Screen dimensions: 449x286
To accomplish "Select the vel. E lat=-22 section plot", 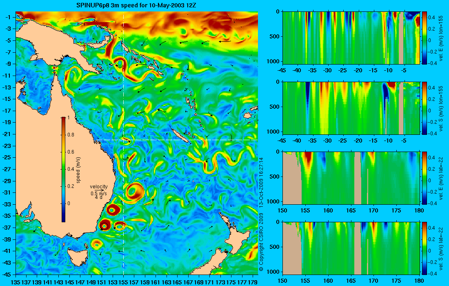I will (351, 178).
